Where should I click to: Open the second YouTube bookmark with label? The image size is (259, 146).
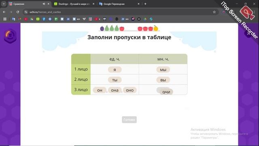[x=98, y=19]
